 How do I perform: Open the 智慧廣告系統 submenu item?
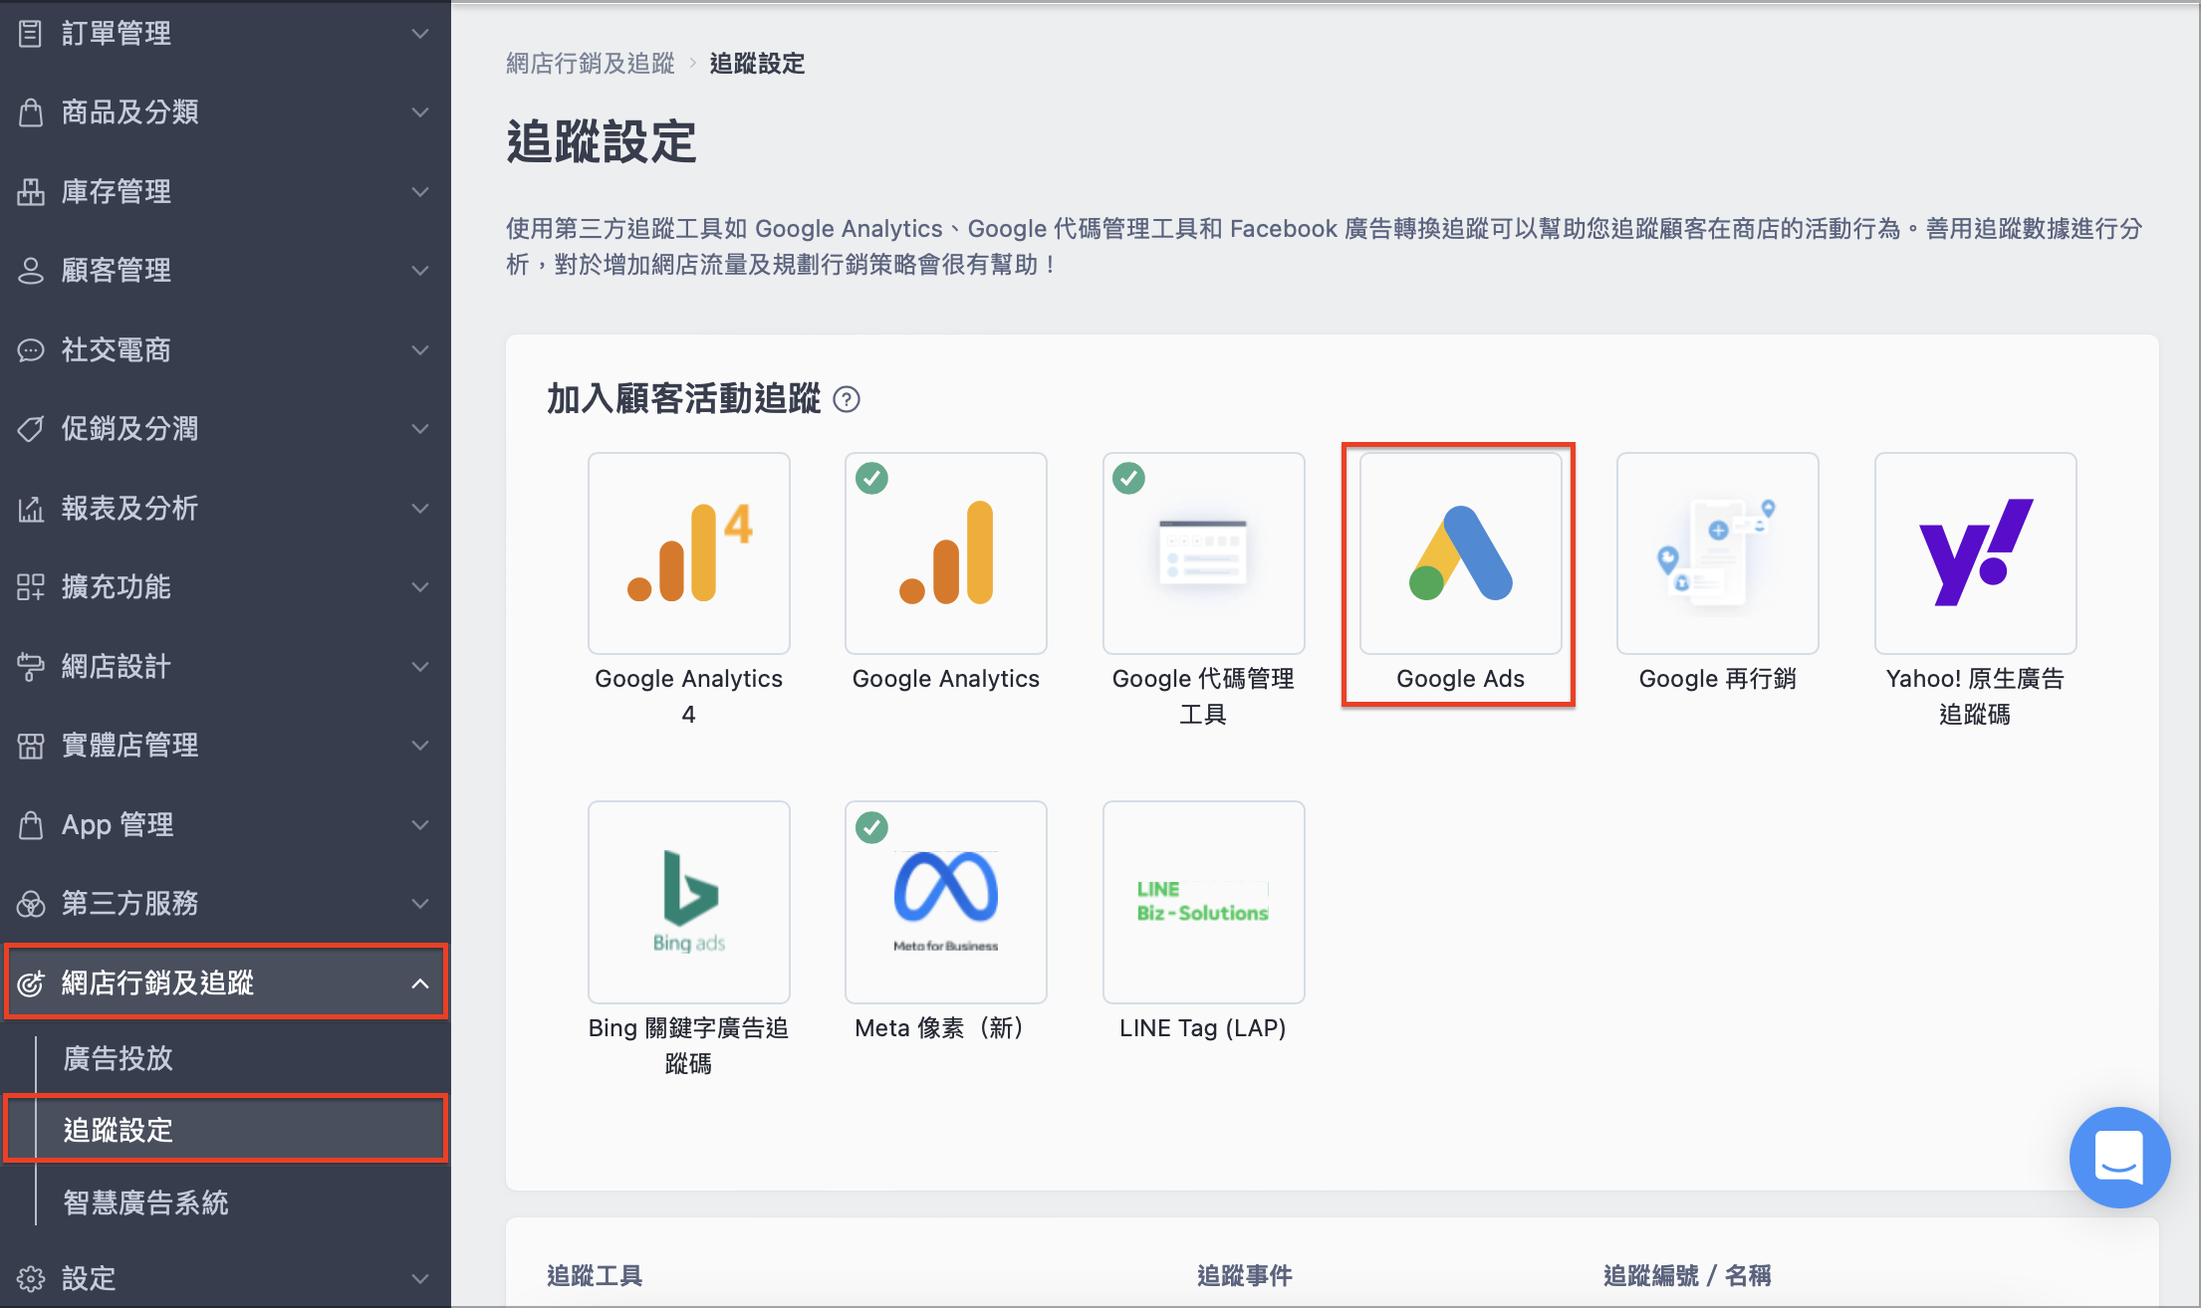(x=146, y=1202)
